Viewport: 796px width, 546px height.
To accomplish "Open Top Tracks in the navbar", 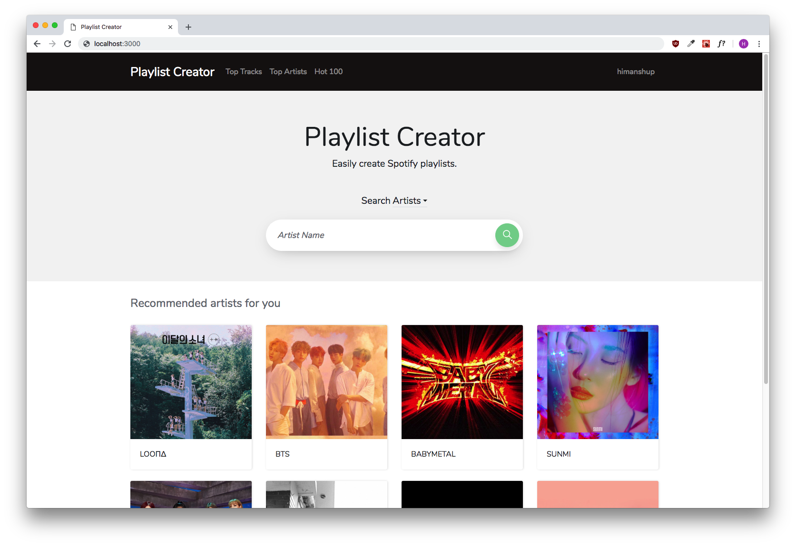I will click(x=244, y=71).
